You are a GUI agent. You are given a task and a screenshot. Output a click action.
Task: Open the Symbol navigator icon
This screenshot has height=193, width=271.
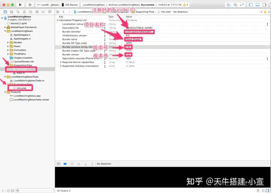pos(12,12)
